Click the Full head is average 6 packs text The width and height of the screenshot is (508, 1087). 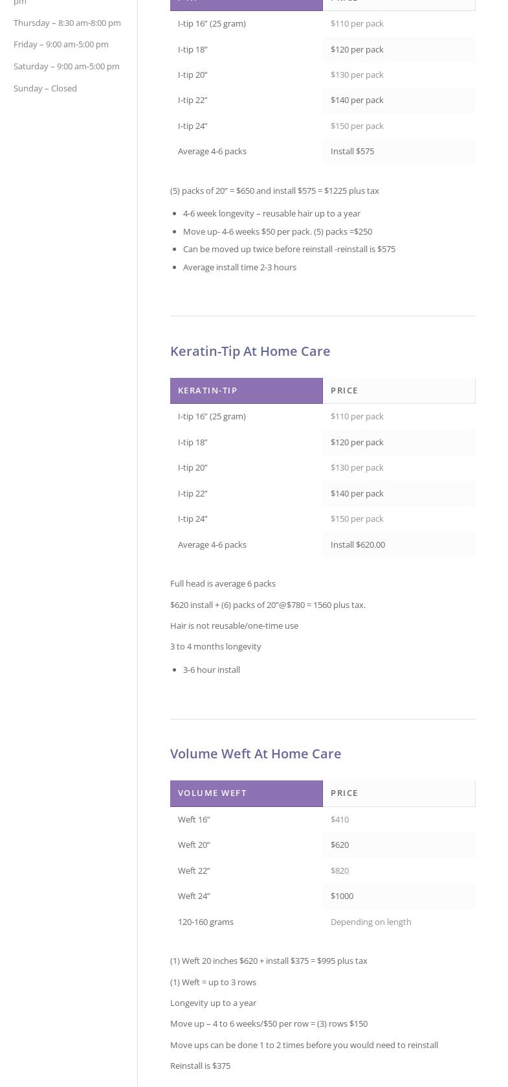(223, 583)
